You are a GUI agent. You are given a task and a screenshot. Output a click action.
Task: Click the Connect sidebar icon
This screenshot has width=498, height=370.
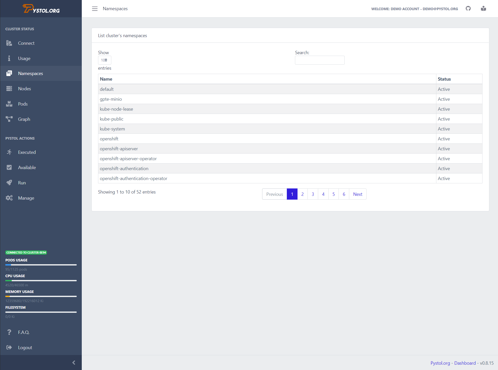tap(9, 43)
